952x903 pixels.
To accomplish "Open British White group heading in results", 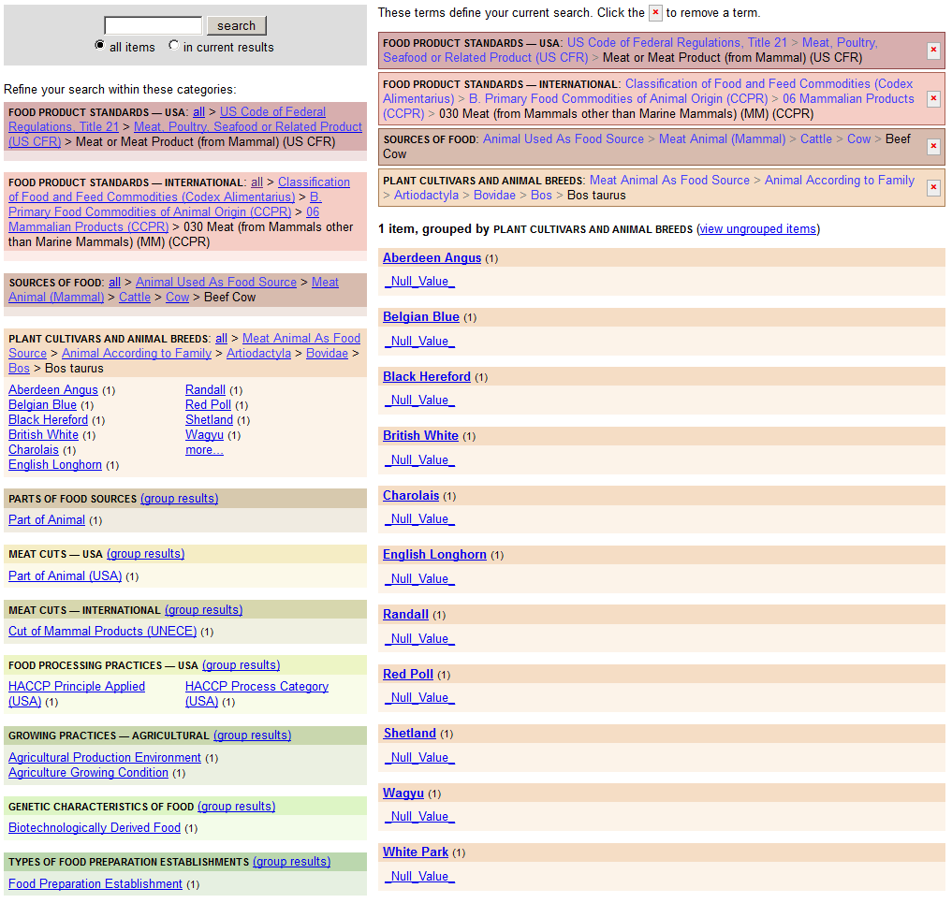I will tap(420, 436).
